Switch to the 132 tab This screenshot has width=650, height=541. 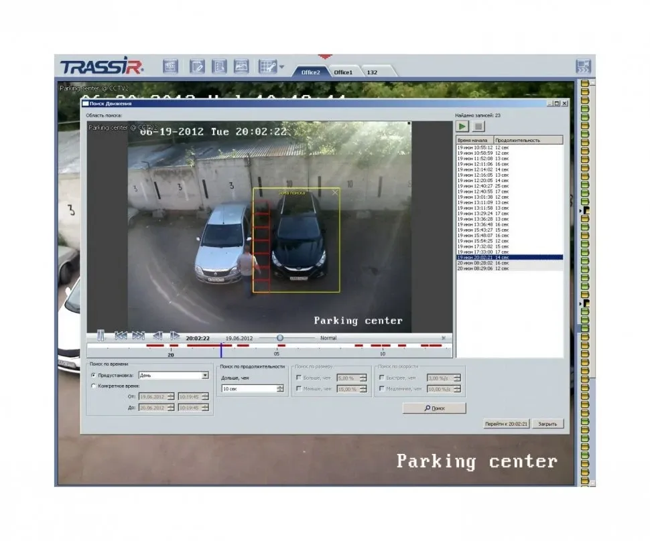tap(373, 72)
